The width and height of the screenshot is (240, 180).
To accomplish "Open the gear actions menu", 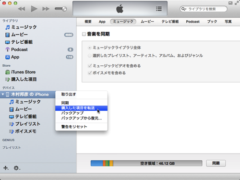I will tap(17, 168).
